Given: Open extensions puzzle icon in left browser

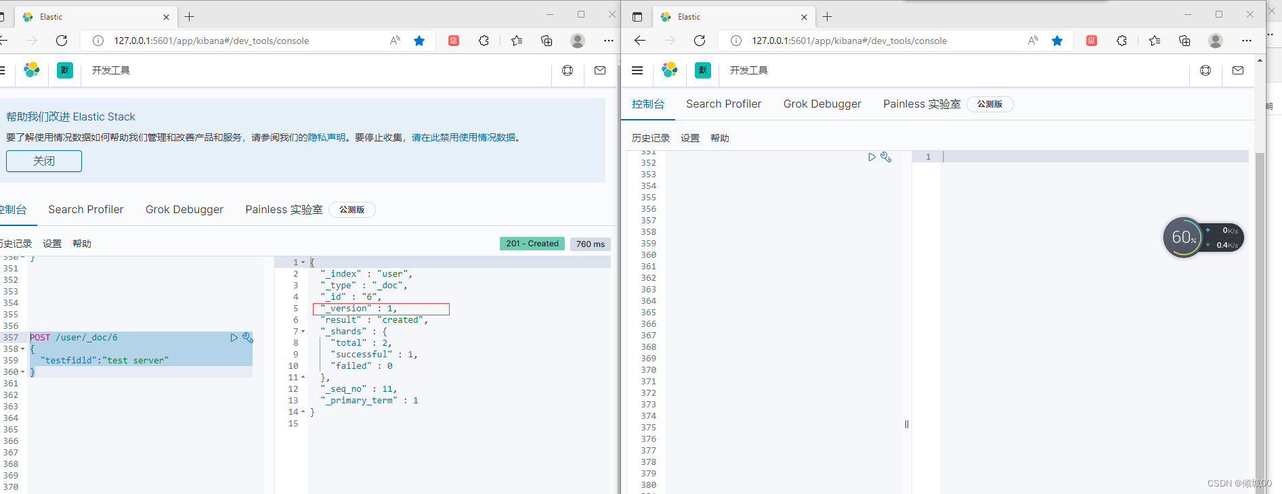Looking at the screenshot, I should pyautogui.click(x=484, y=41).
